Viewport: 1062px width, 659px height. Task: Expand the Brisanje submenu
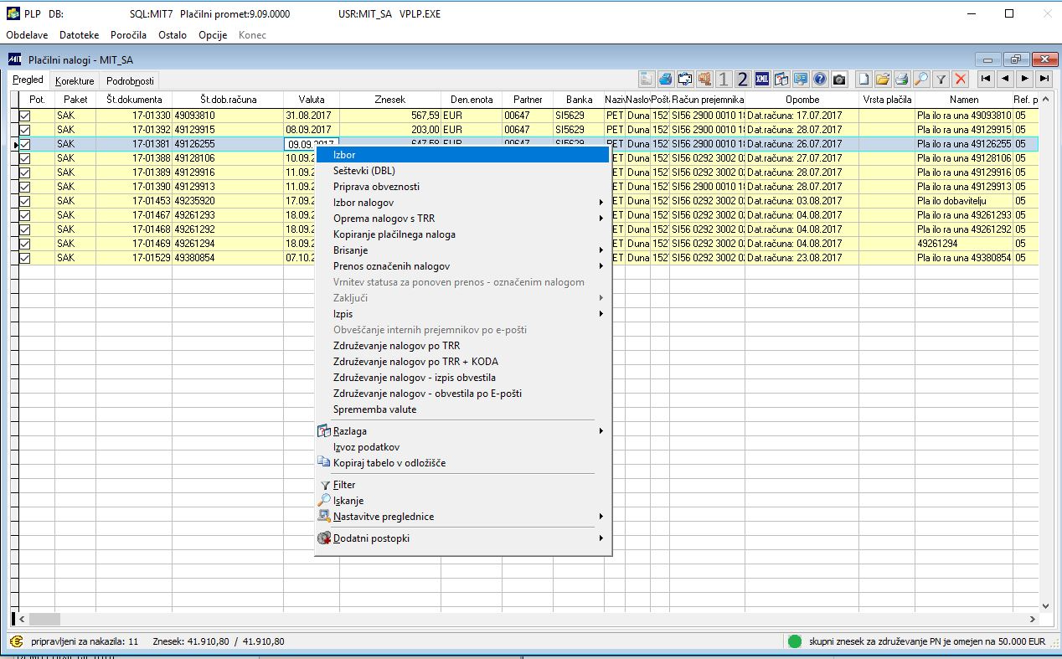click(x=351, y=250)
